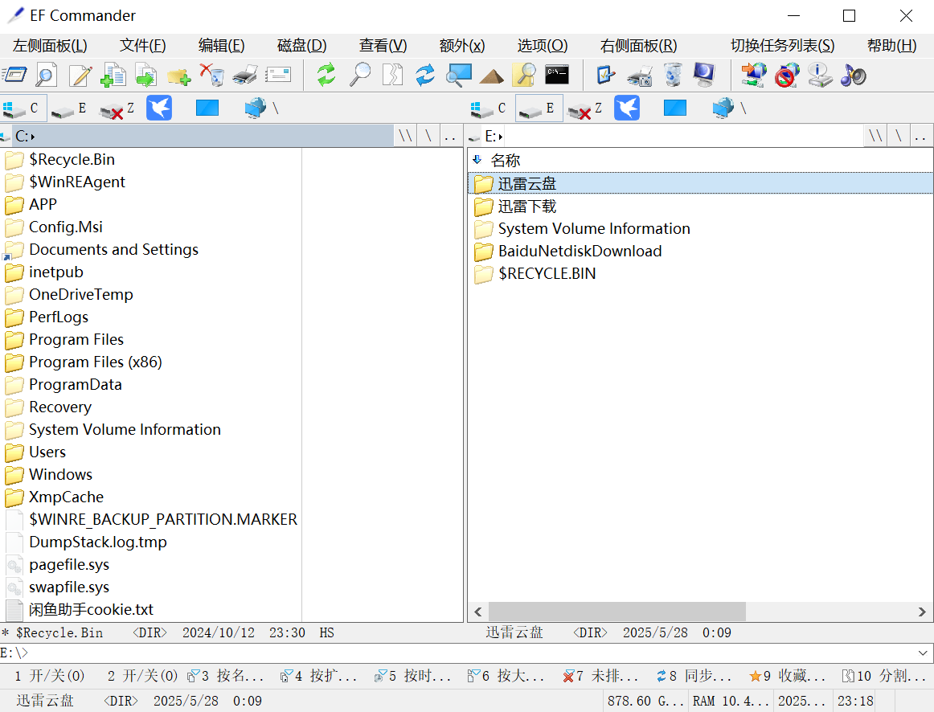Click the blue synchronize arrows icon
934x712 pixels.
[425, 75]
